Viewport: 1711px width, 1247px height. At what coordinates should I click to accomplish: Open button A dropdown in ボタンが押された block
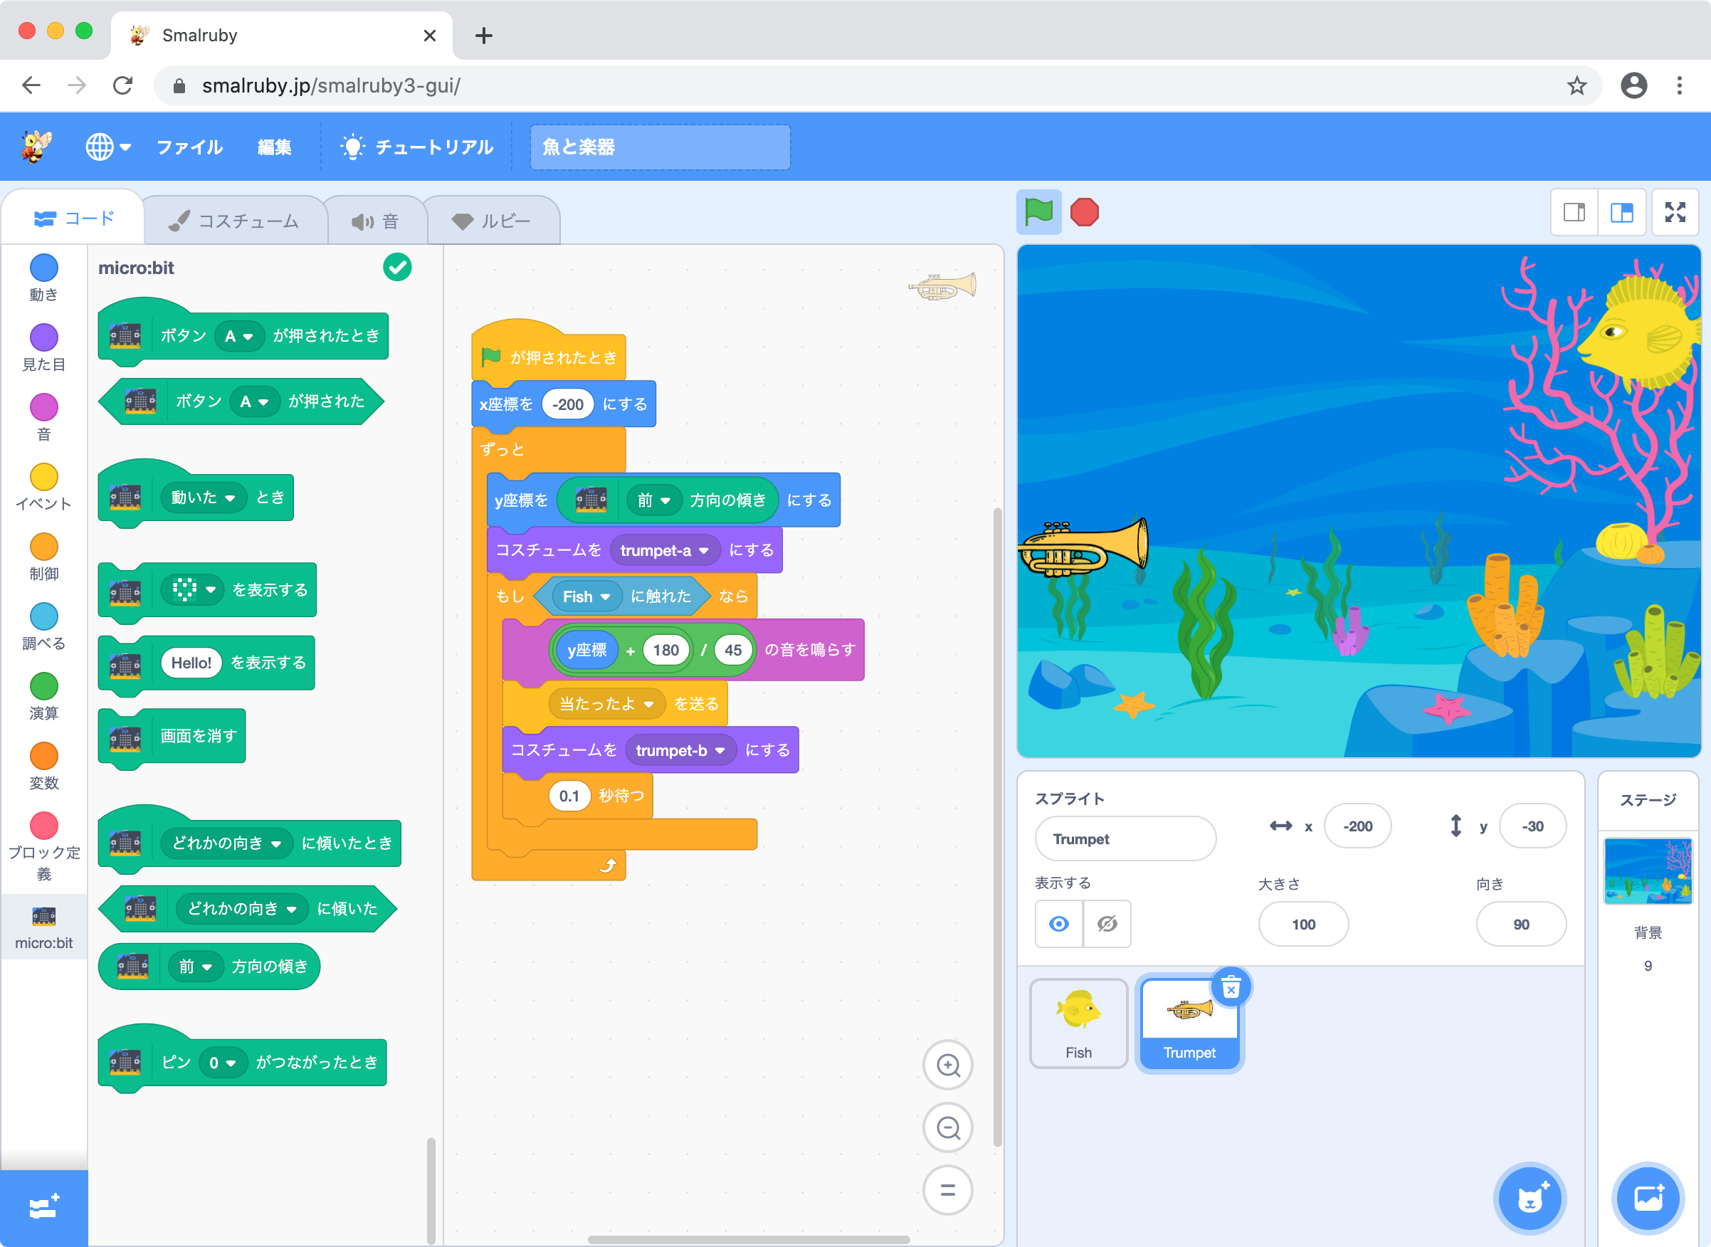point(254,401)
